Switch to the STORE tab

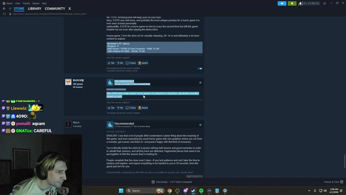19,9
